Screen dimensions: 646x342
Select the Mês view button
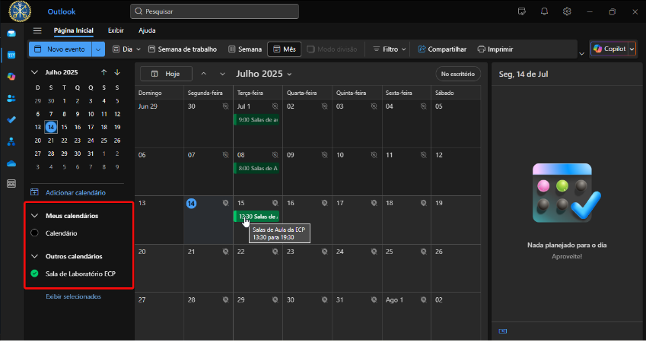285,49
